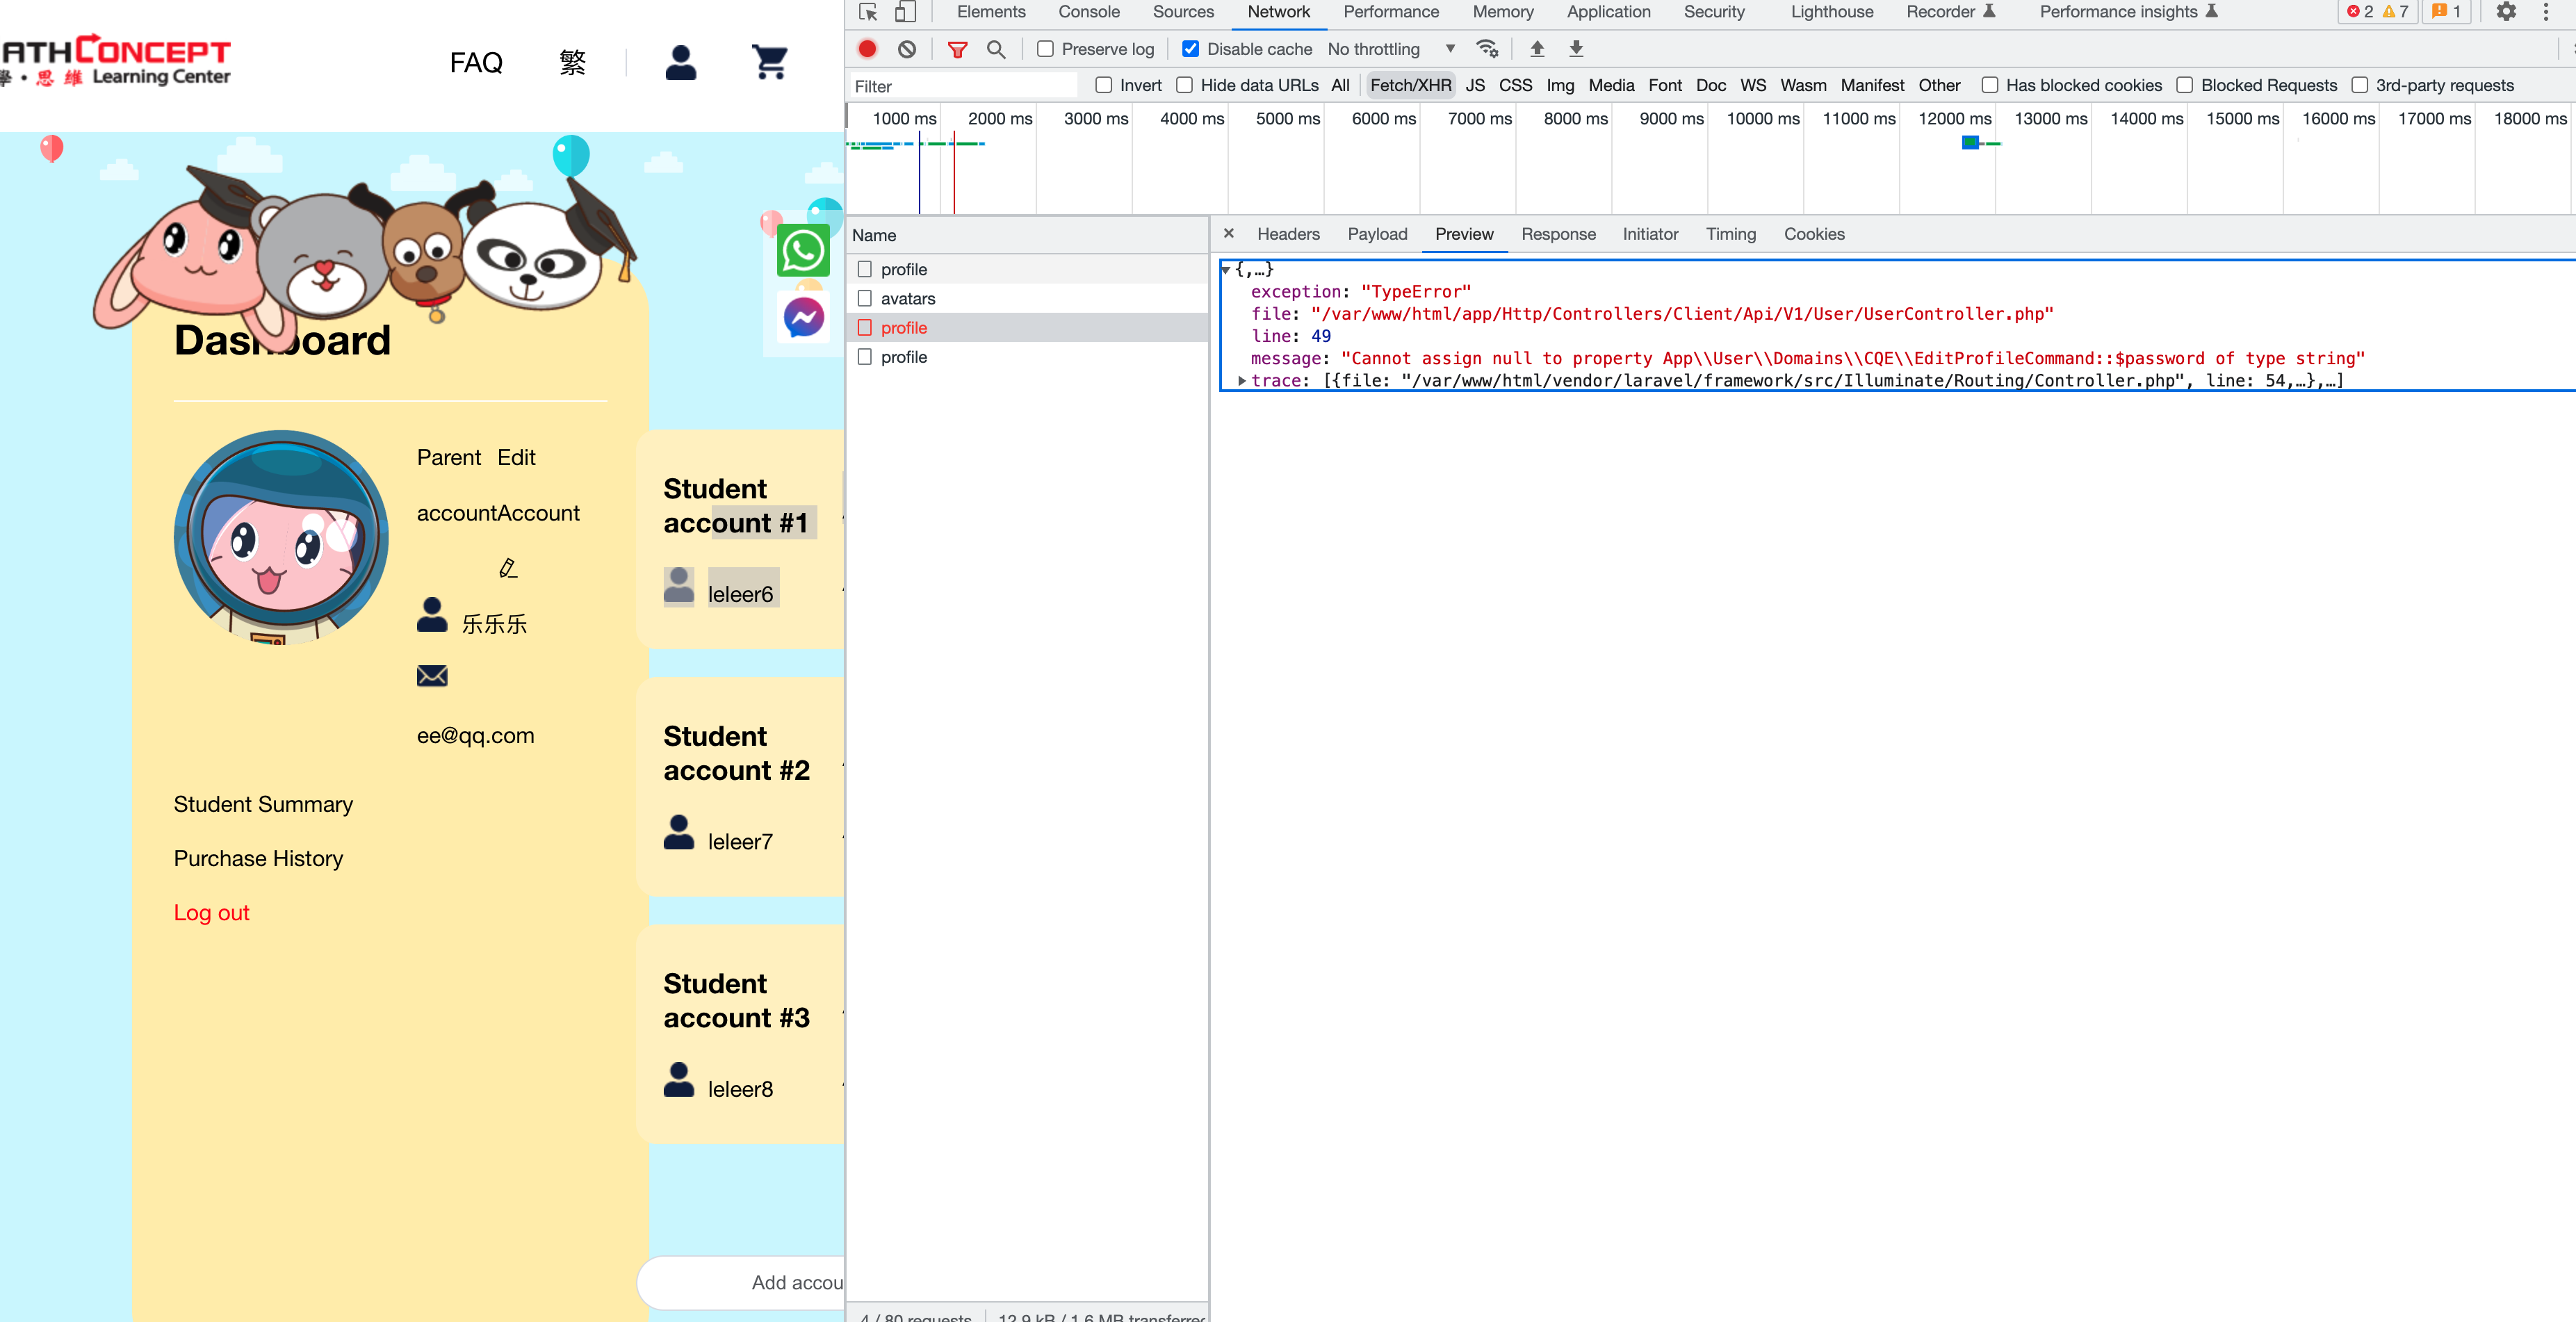Open DevTools three-dot menu
Image resolution: width=2576 pixels, height=1322 pixels.
coord(2546,12)
